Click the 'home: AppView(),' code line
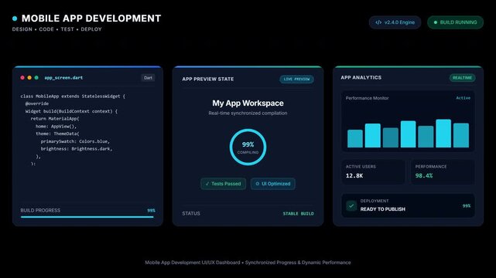The width and height of the screenshot is (496, 278). coord(56,126)
